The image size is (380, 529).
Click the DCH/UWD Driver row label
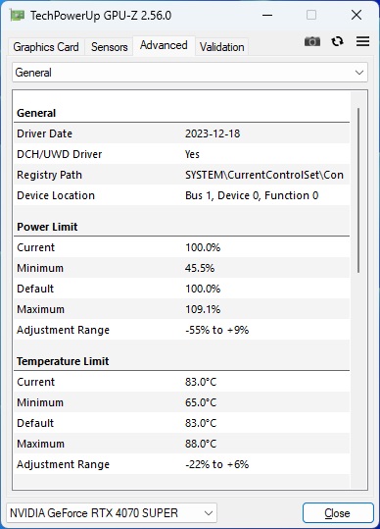pos(59,154)
